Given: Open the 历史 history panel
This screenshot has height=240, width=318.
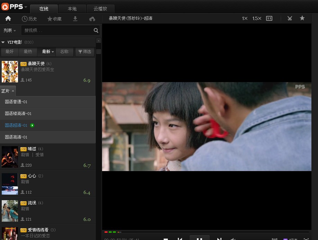Looking at the screenshot, I should [29, 19].
